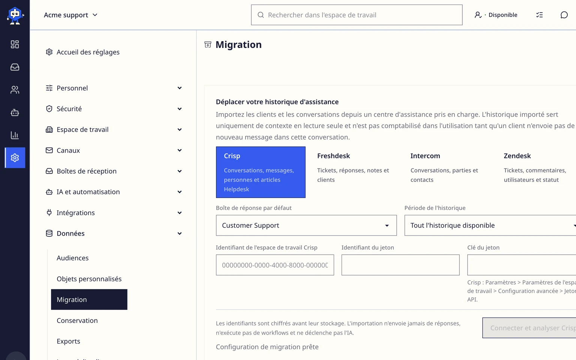Select the settings gear icon in rail
The image size is (576, 360).
pyautogui.click(x=15, y=157)
